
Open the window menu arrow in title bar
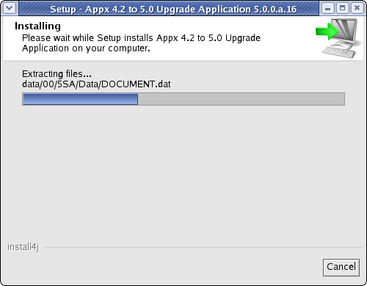coord(10,8)
